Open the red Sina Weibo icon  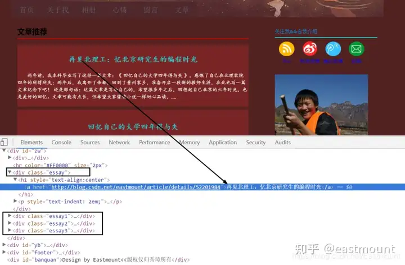click(310, 49)
